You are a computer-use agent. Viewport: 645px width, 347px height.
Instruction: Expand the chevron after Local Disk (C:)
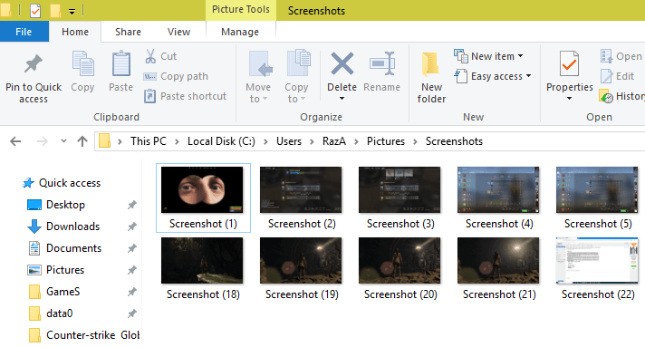(265, 141)
